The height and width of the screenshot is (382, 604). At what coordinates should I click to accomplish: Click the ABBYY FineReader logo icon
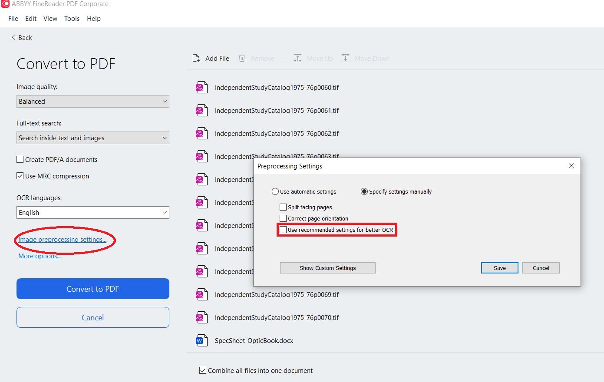[x=5, y=4]
